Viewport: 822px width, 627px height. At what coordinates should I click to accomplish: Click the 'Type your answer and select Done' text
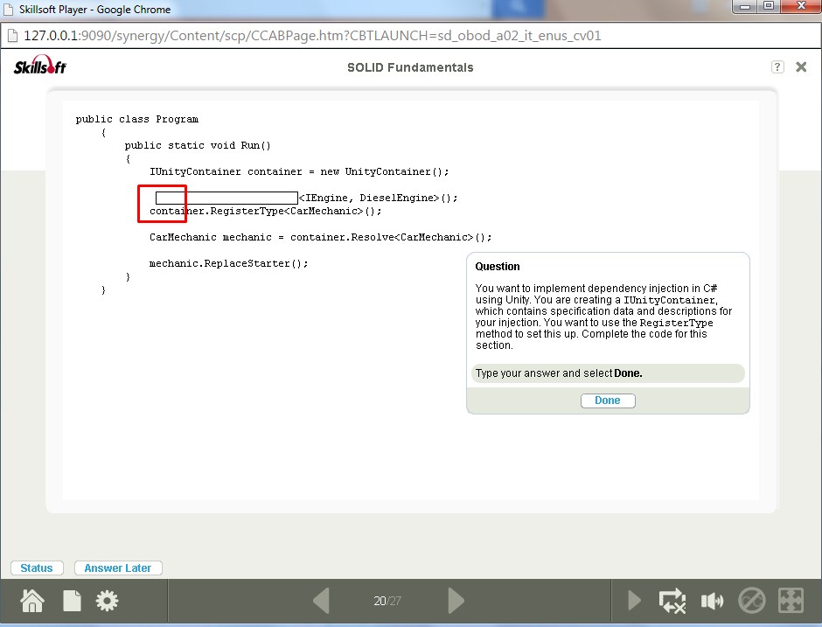559,373
